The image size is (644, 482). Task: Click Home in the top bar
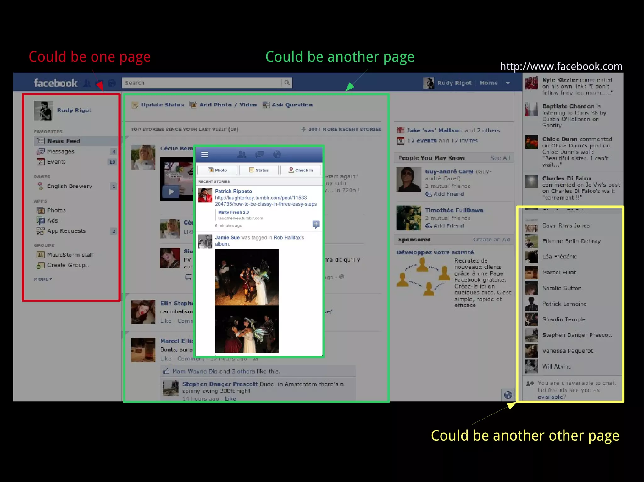[x=489, y=83]
